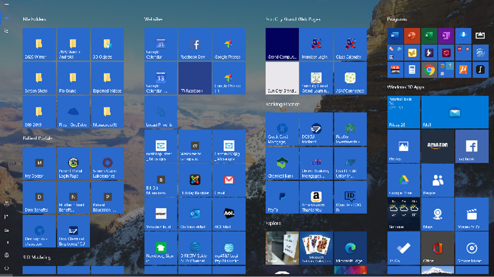Screen dimensions: 494x277
Task: Open the Word tile in Programs
Action: click(395, 36)
